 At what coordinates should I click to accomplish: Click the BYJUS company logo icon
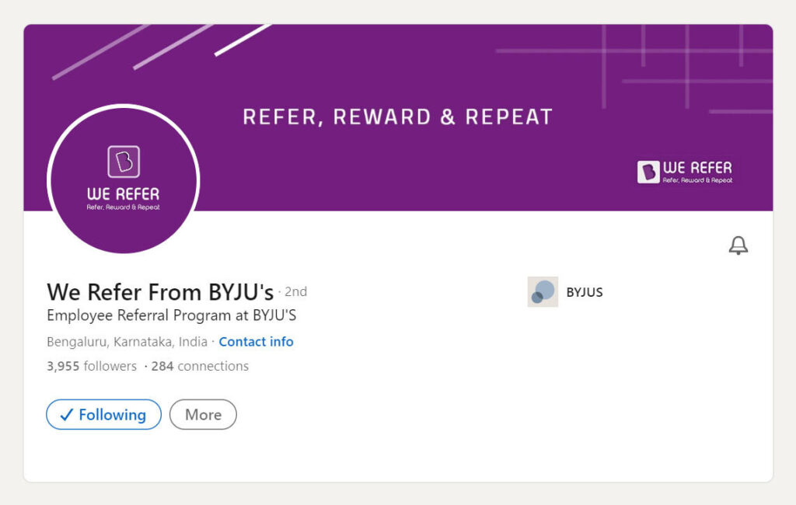pyautogui.click(x=543, y=292)
